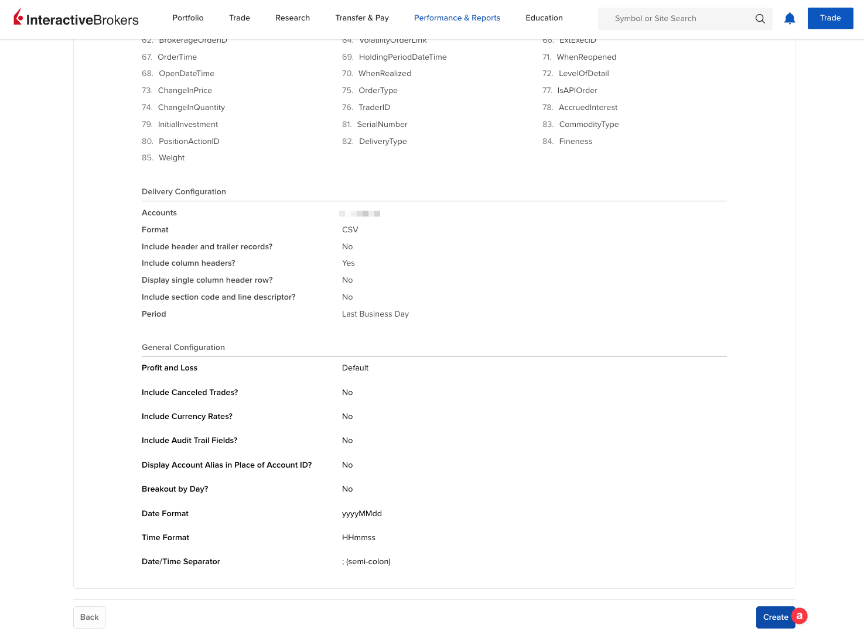Screen dimensions: 864x642
Task: Click the Interactive Brokers logo
Action: 76,19
